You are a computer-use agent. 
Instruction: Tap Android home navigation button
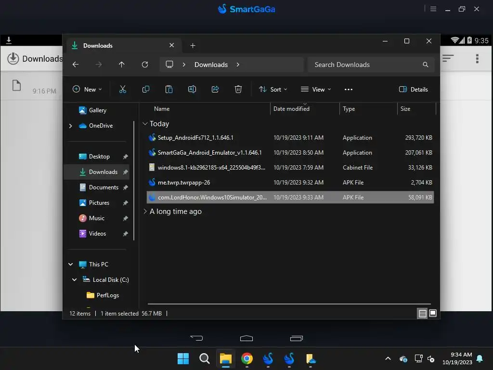246,338
